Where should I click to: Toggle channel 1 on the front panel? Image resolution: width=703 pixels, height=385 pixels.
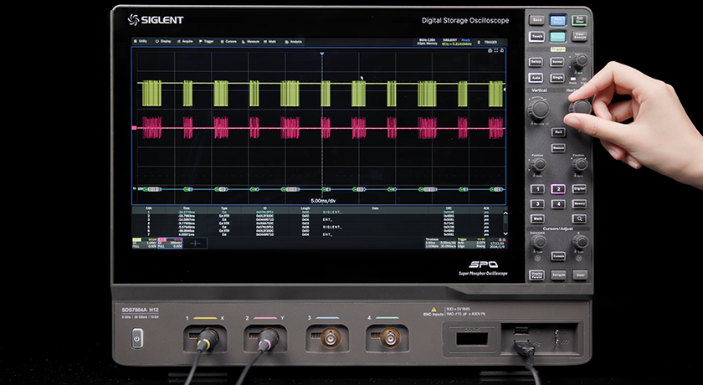pos(537,189)
